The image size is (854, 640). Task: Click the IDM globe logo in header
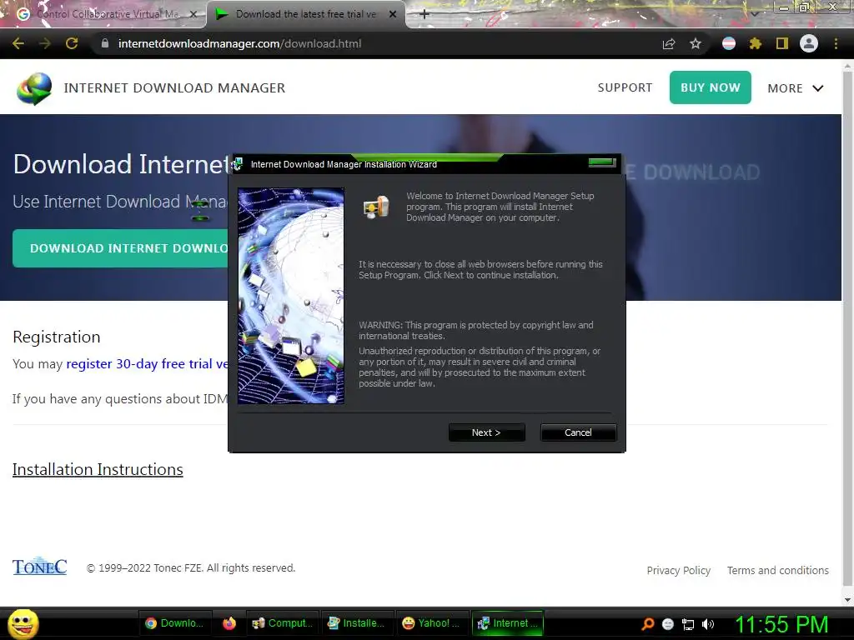(x=34, y=88)
